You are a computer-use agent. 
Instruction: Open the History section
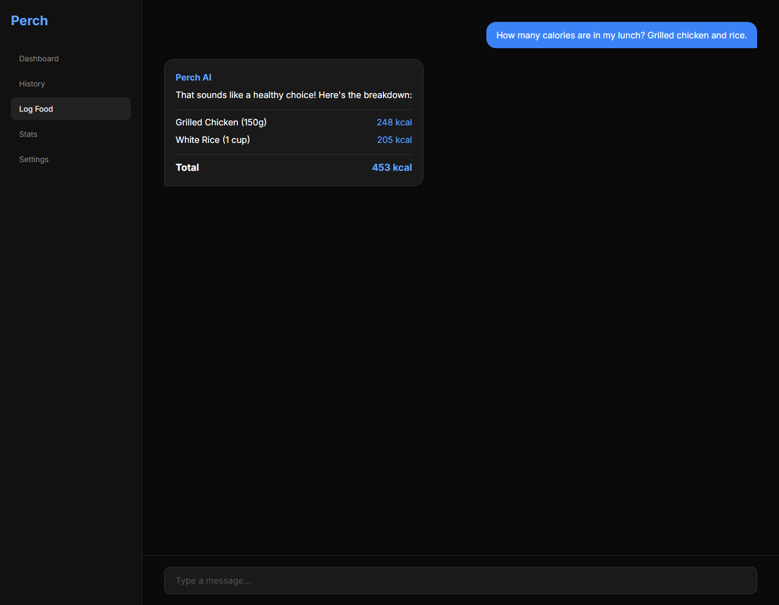click(x=32, y=84)
